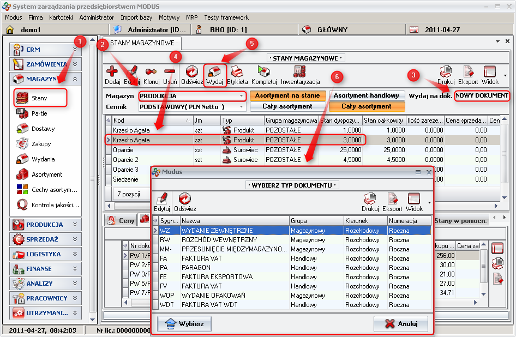Switch to the Ceny tab

[x=121, y=220]
